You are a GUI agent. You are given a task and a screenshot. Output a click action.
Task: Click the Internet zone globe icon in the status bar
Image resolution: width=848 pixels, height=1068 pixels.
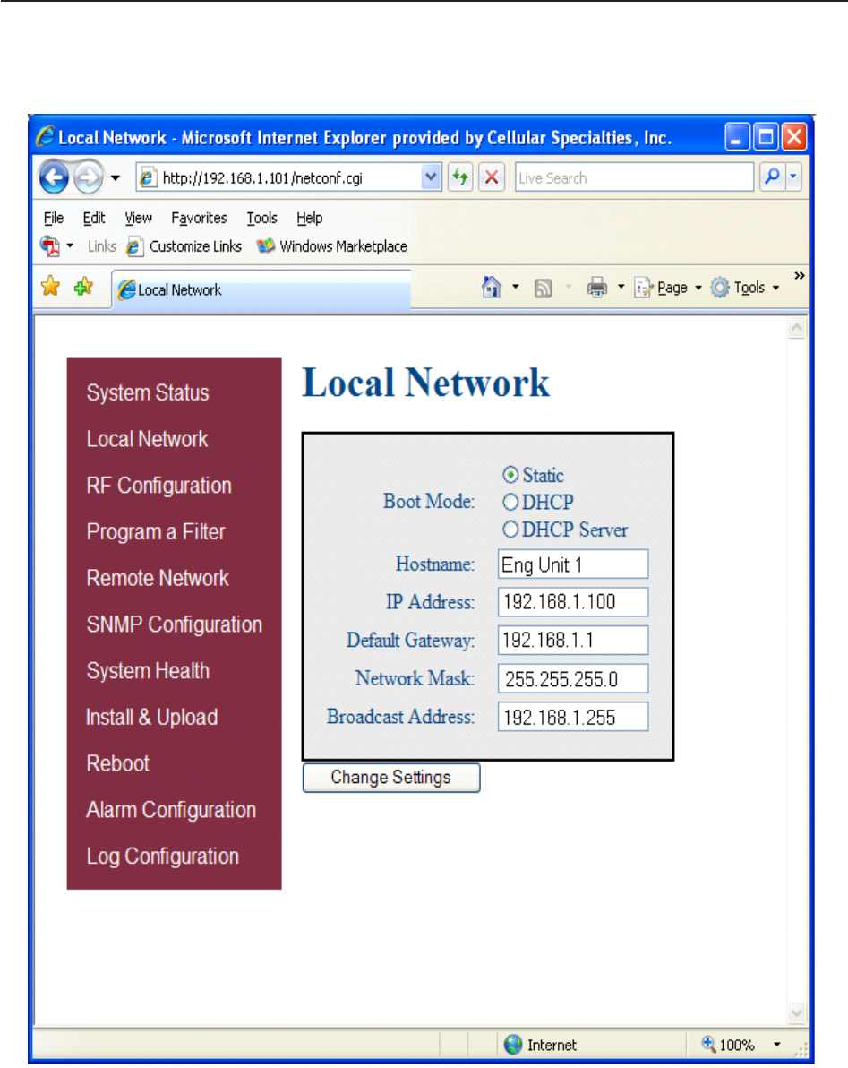513,1044
